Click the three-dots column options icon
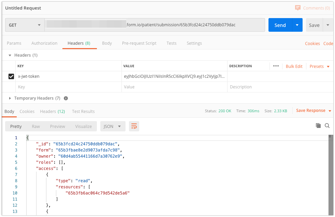Image resolution: width=335 pixels, height=217 pixels. pyautogui.click(x=276, y=66)
